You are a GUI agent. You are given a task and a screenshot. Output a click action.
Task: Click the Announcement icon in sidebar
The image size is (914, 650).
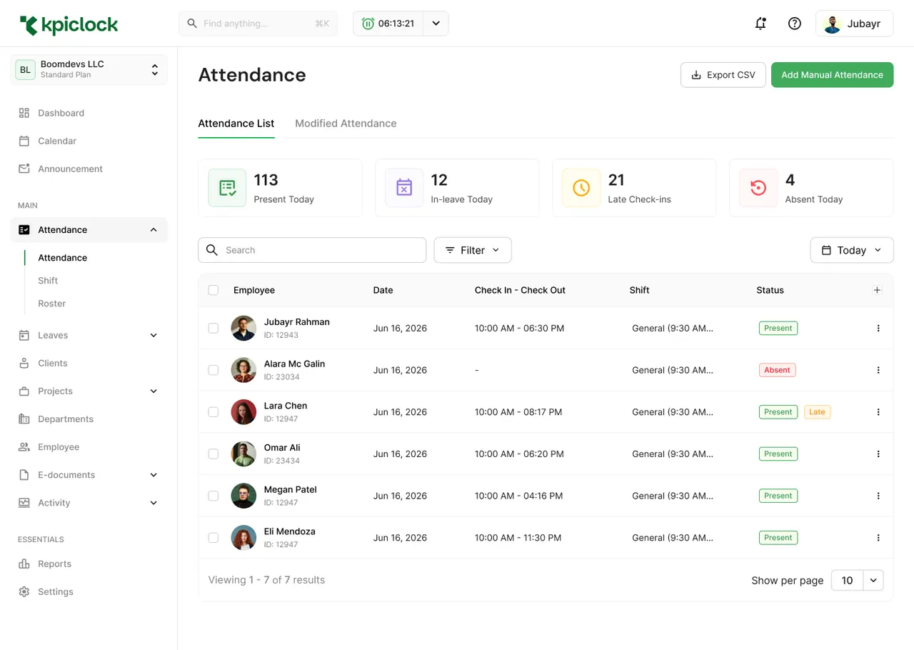tap(24, 169)
